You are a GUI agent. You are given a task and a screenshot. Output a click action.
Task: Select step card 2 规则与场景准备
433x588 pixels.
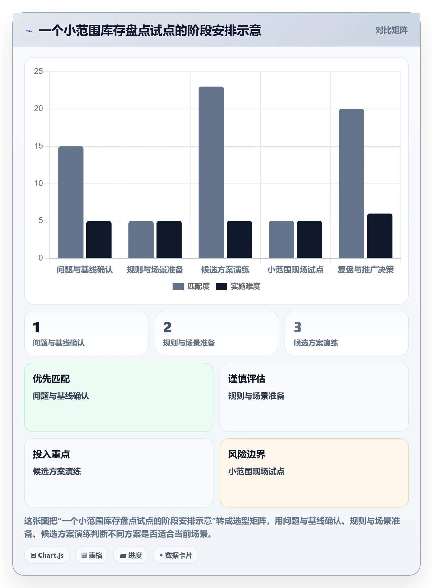(216, 333)
